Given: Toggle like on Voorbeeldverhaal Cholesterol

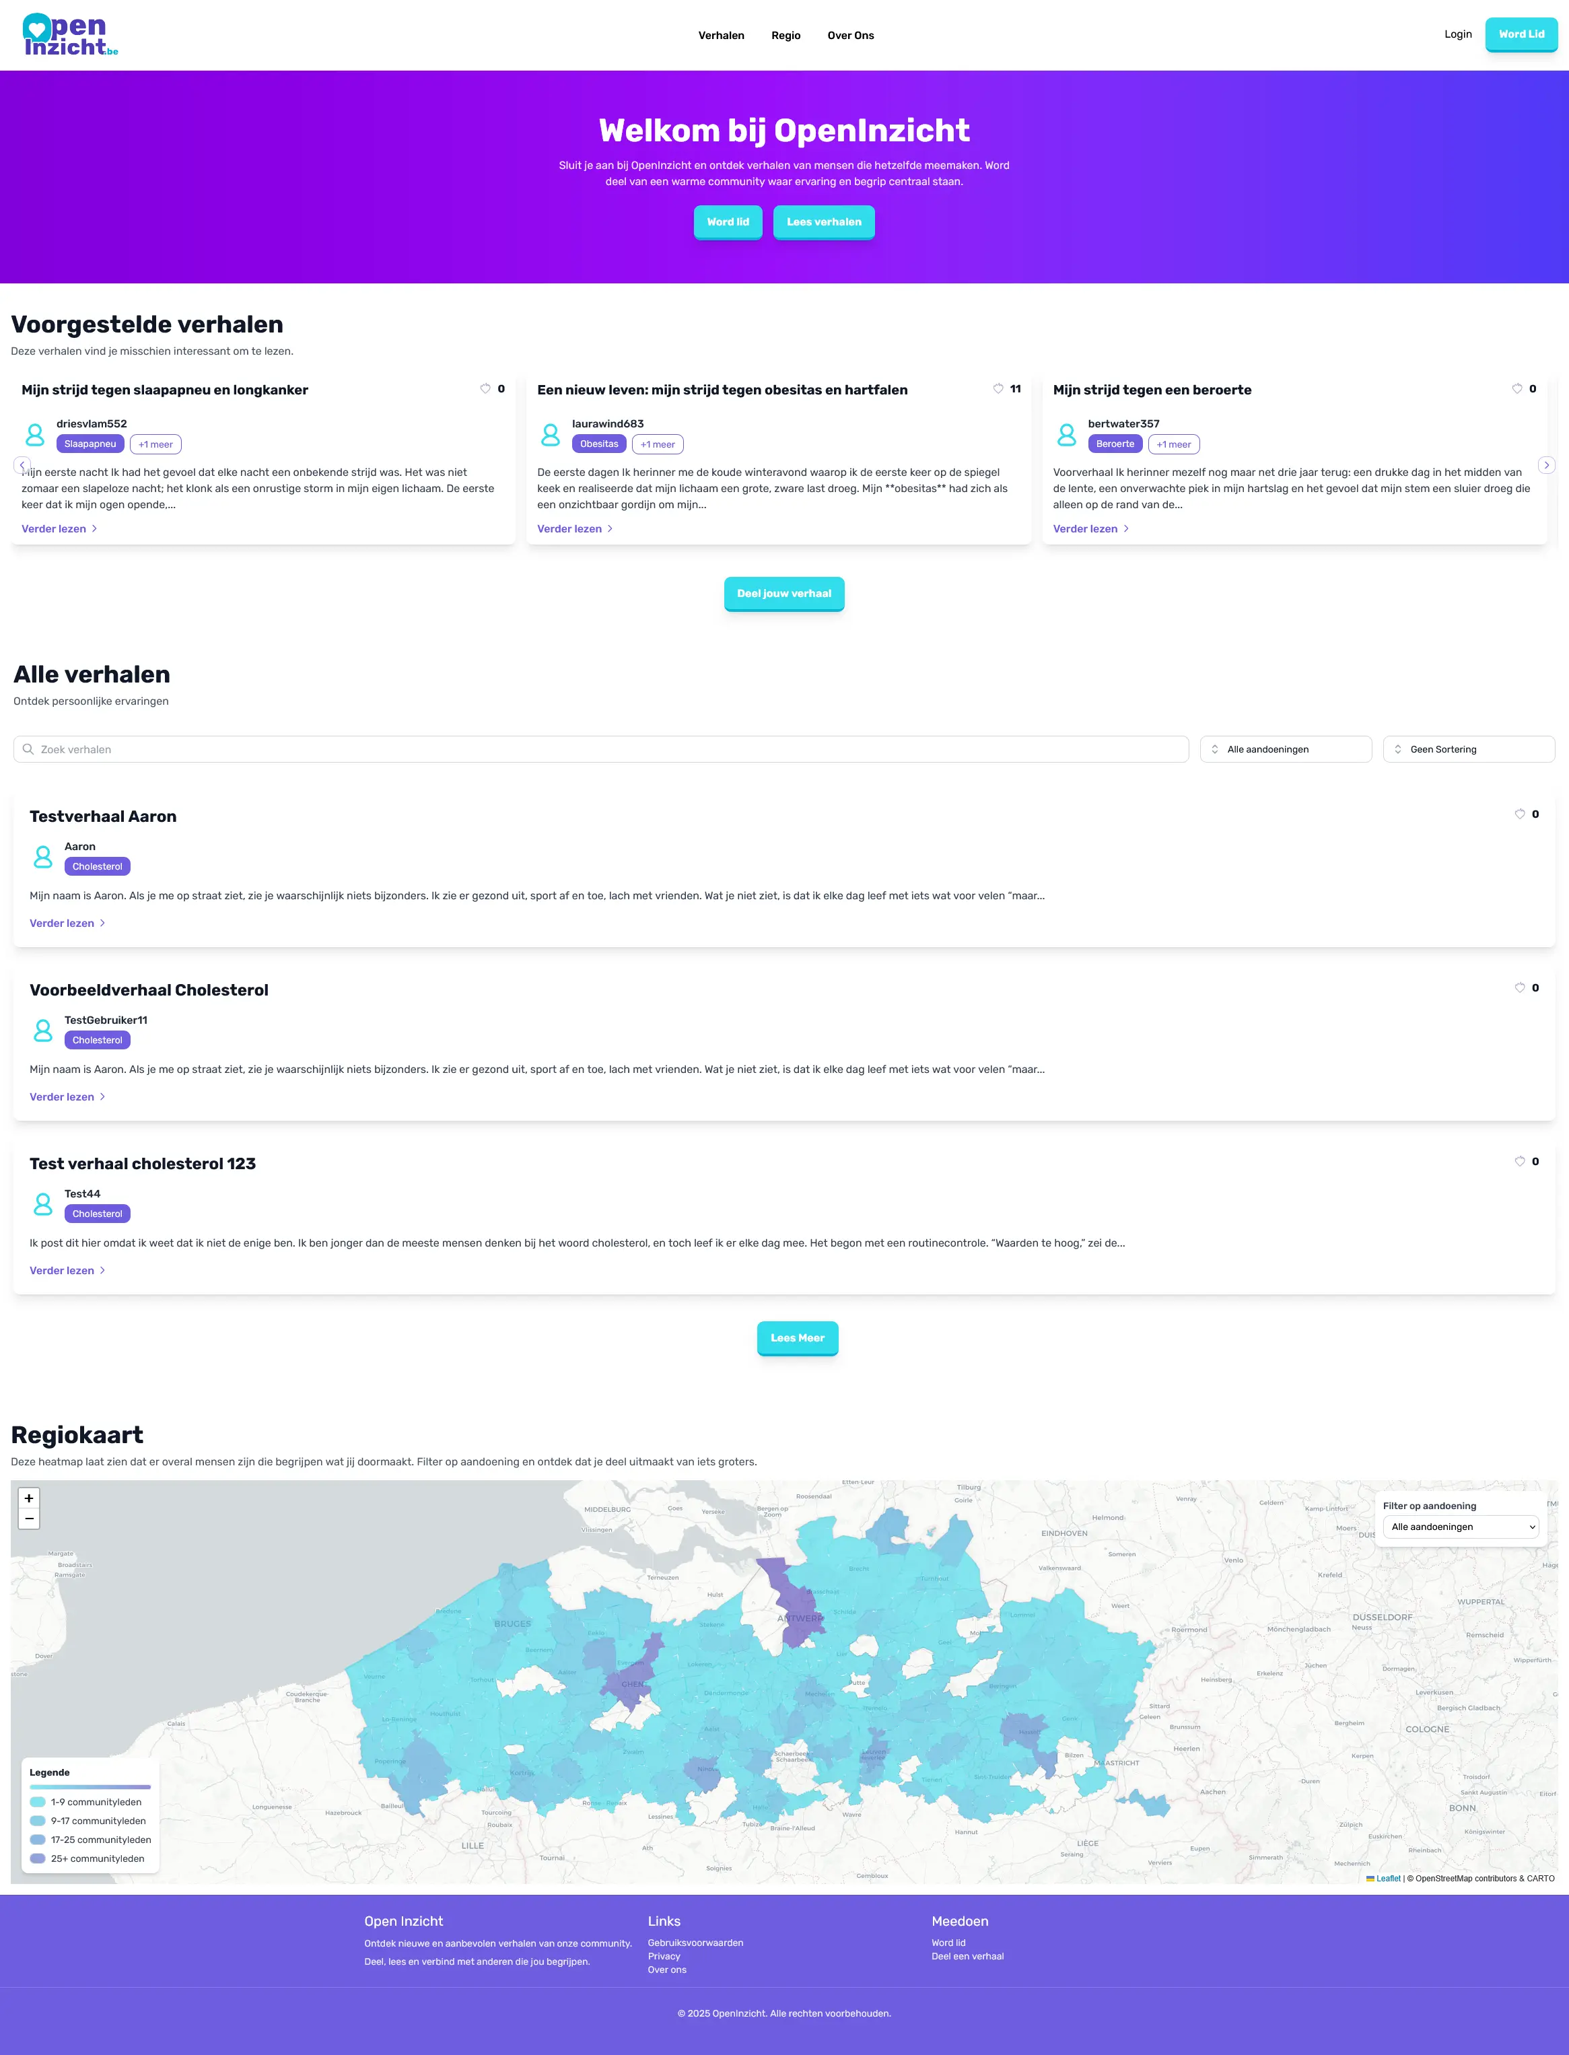Looking at the screenshot, I should [x=1521, y=987].
